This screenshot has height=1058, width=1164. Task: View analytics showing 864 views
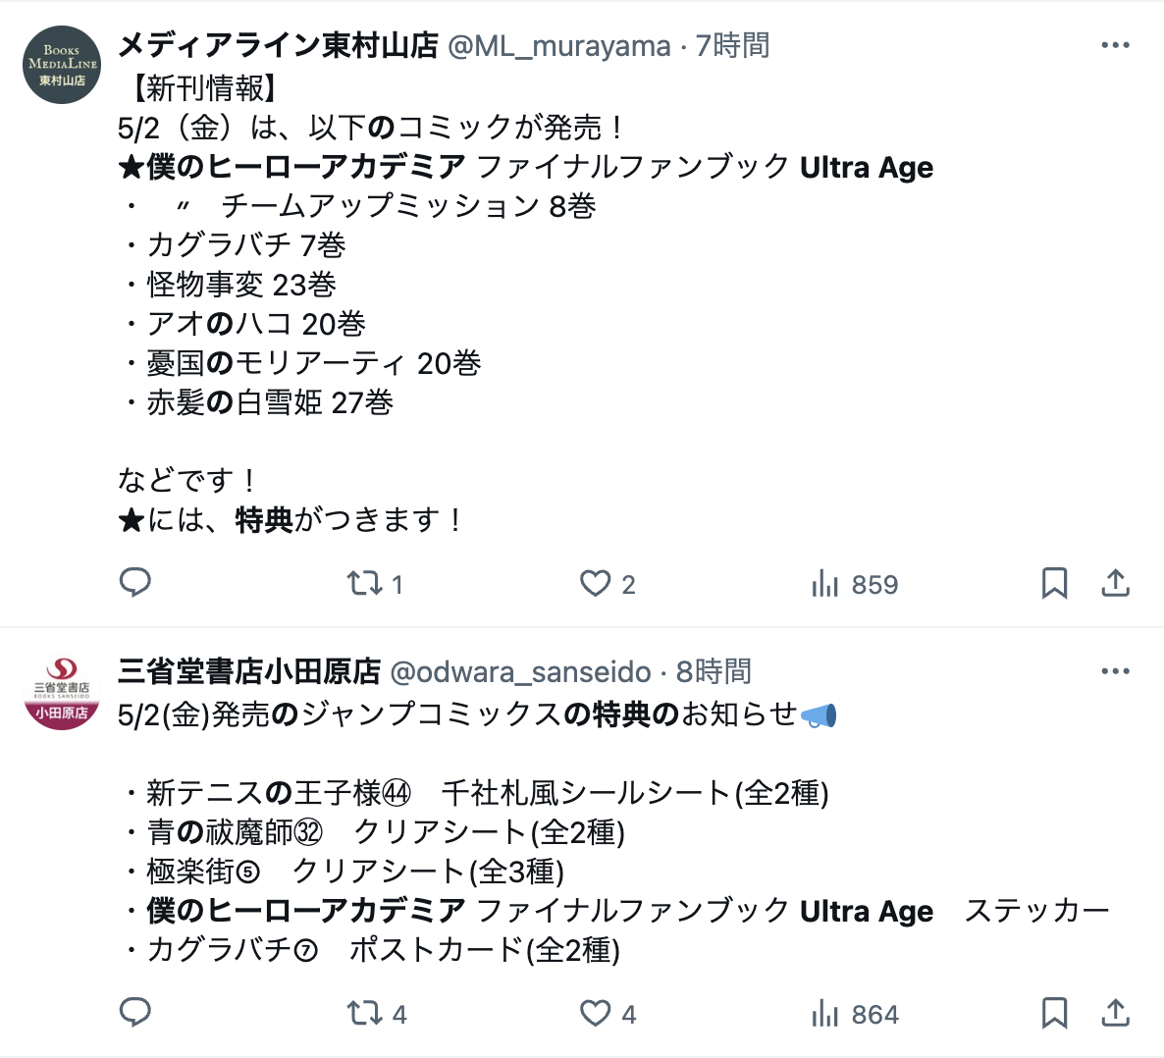855,1014
